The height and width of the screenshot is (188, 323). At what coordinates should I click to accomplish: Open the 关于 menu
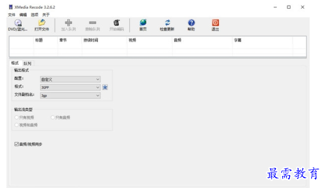point(46,15)
